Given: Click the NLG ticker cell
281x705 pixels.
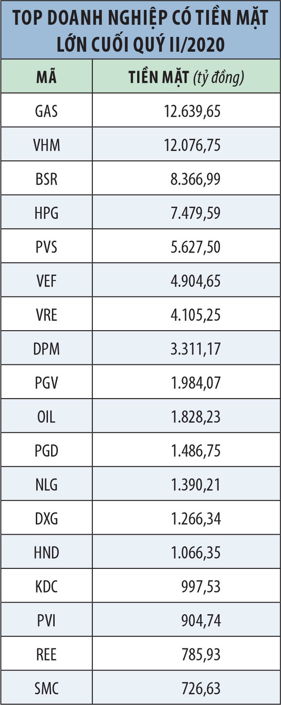Looking at the screenshot, I should point(47,485).
